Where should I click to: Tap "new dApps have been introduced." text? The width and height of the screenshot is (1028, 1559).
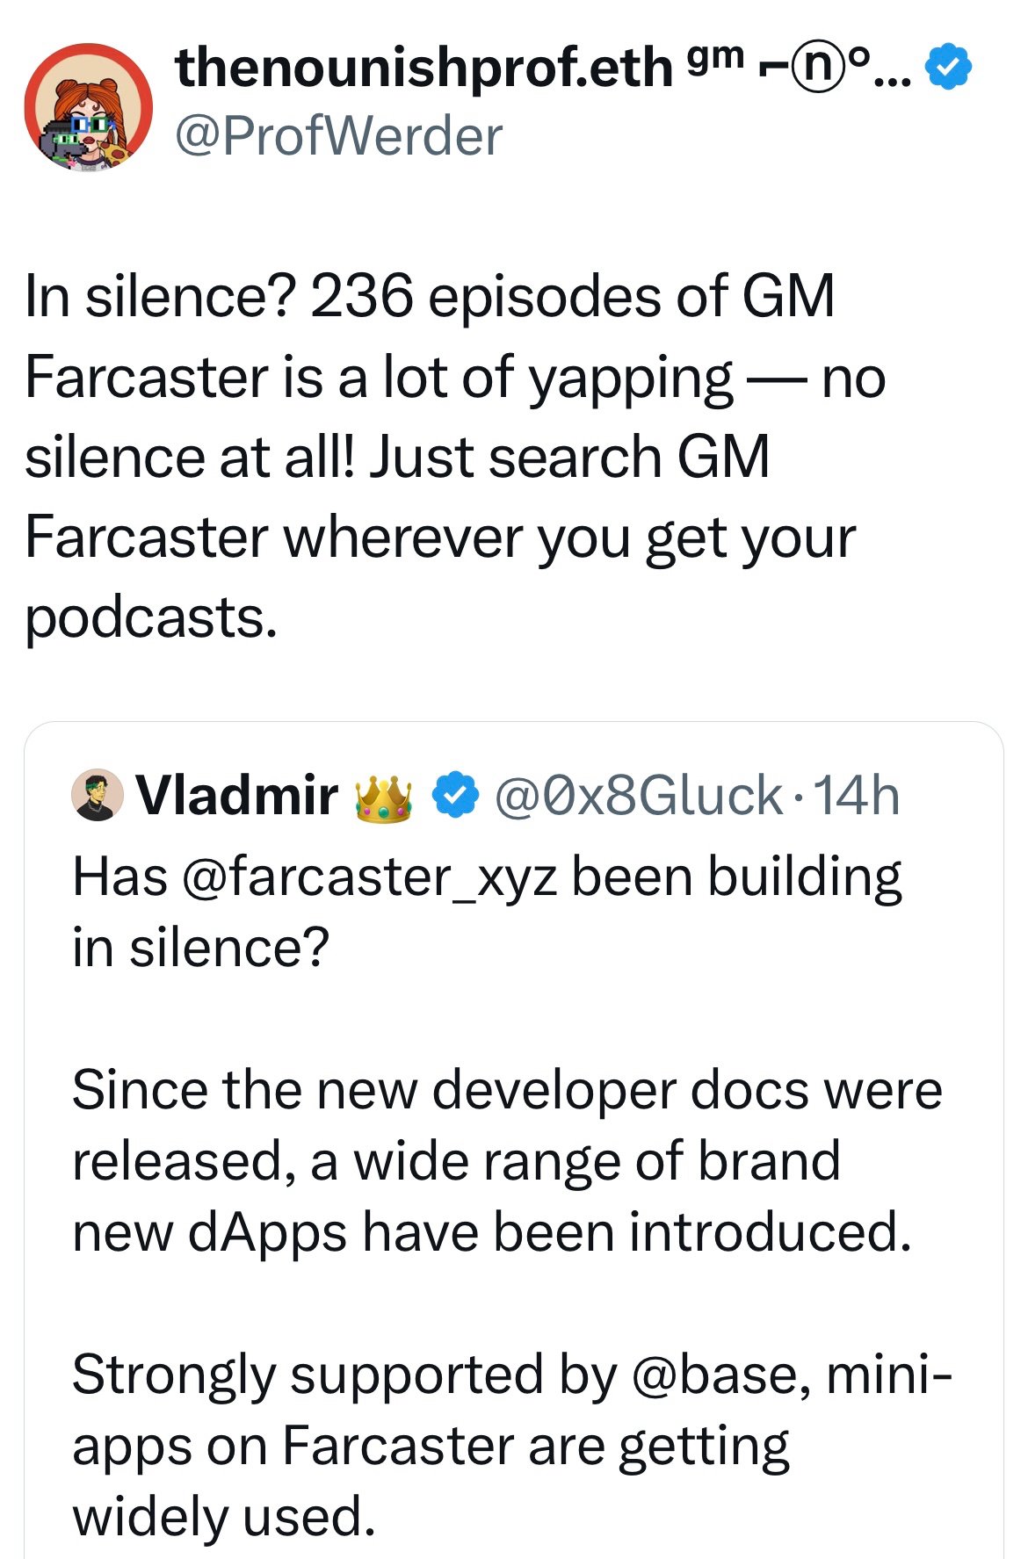pos(491,1232)
